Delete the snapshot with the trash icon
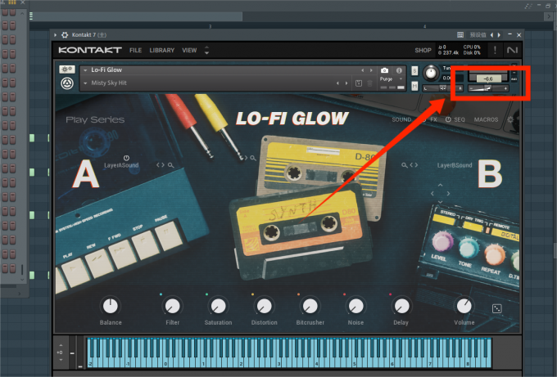The image size is (557, 377). pos(369,83)
